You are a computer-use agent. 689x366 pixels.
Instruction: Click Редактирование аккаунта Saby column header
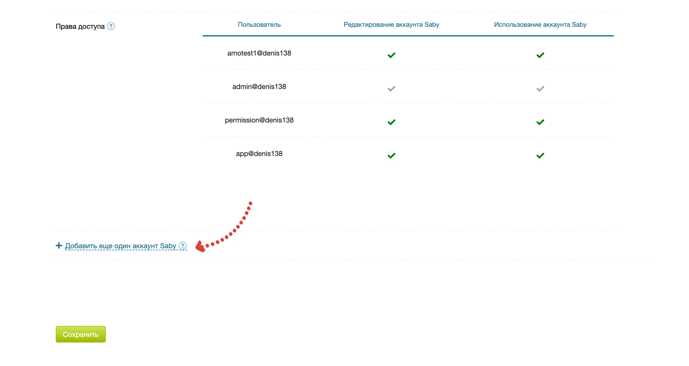coord(391,24)
